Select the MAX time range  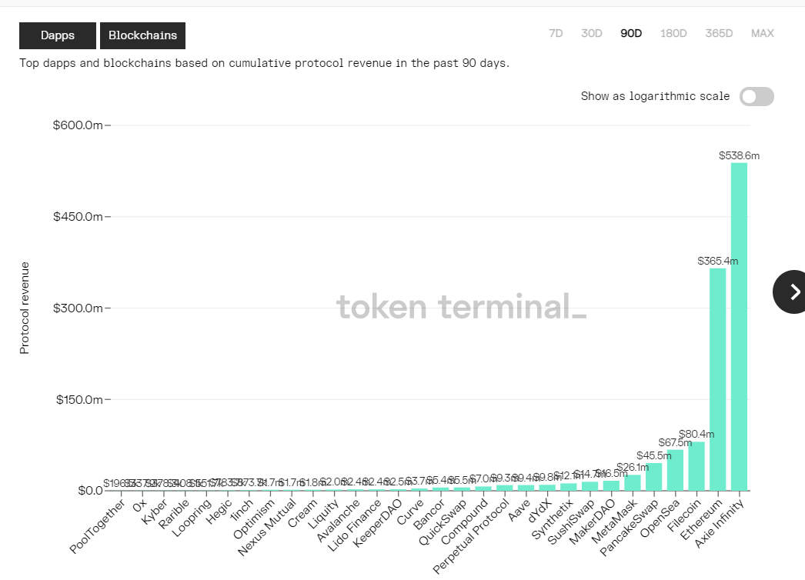coord(763,33)
